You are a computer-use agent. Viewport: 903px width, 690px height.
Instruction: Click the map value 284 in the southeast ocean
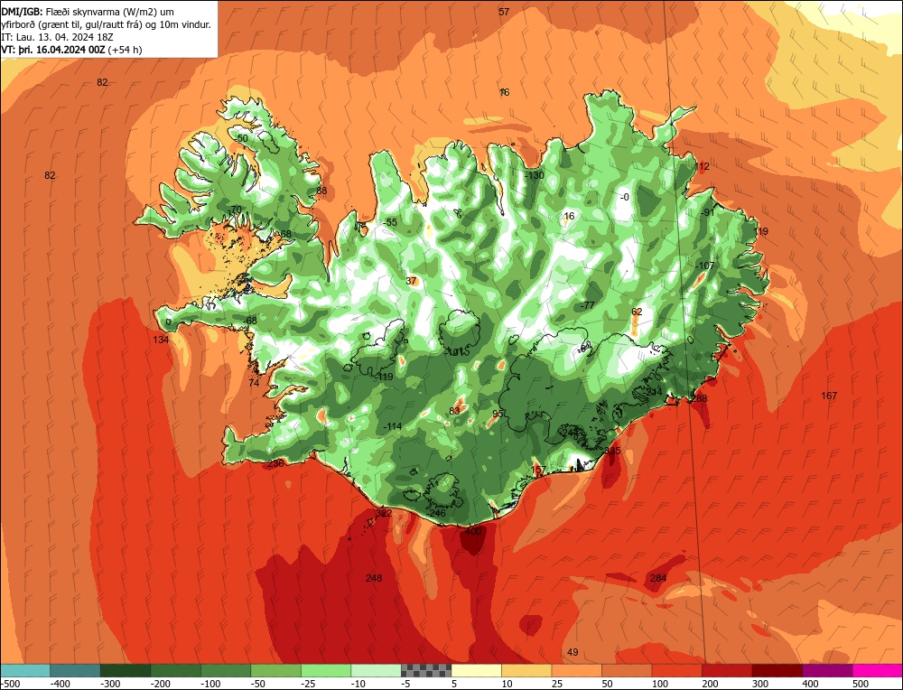(657, 578)
